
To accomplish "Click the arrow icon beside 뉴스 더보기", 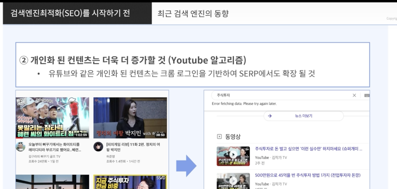I will 269,116.
